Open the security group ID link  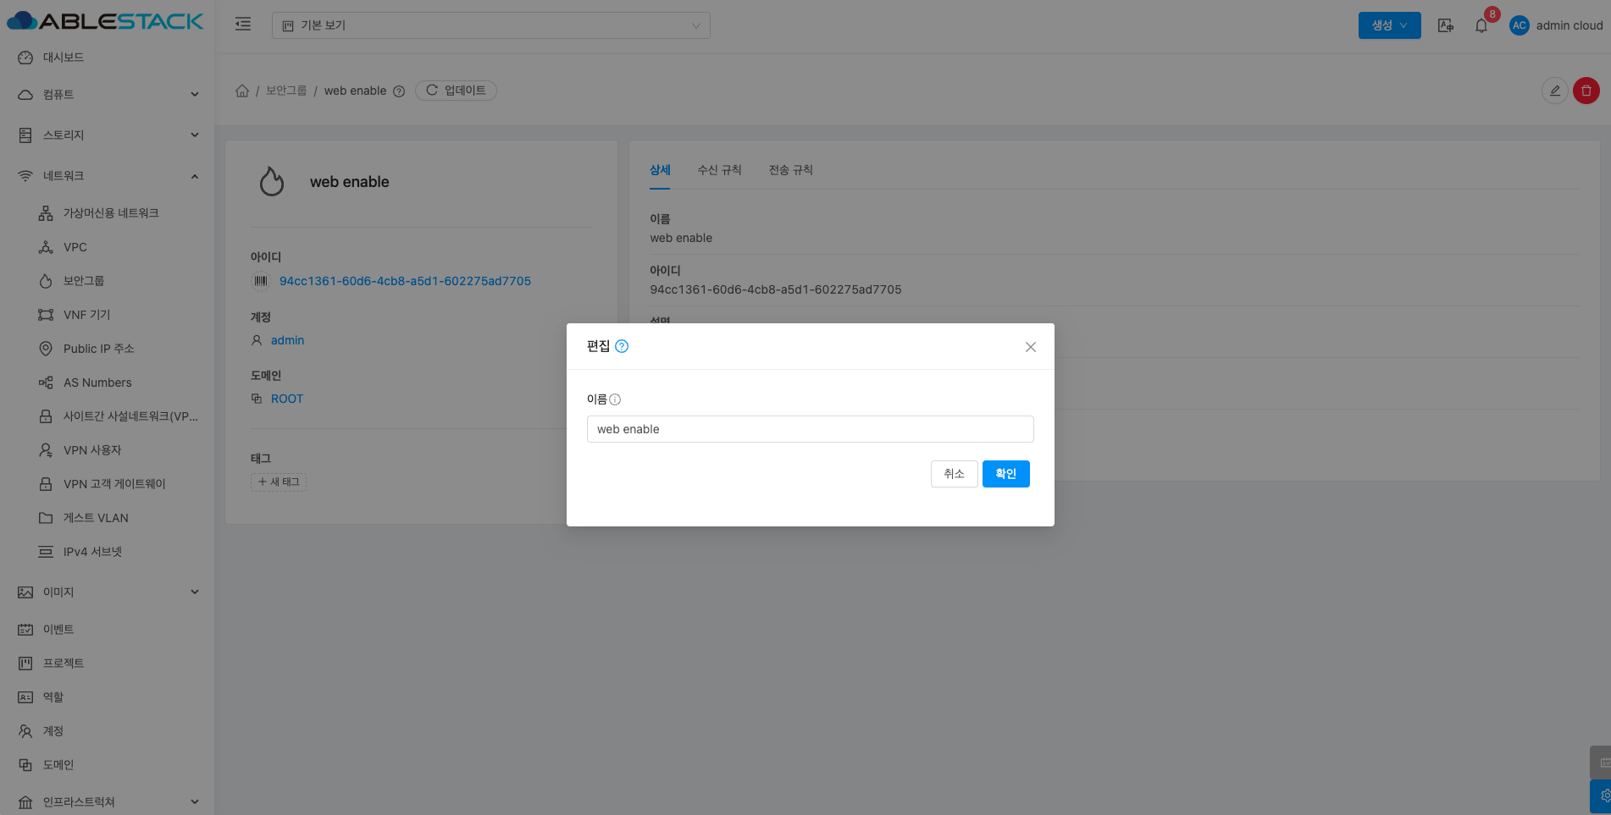pos(405,281)
